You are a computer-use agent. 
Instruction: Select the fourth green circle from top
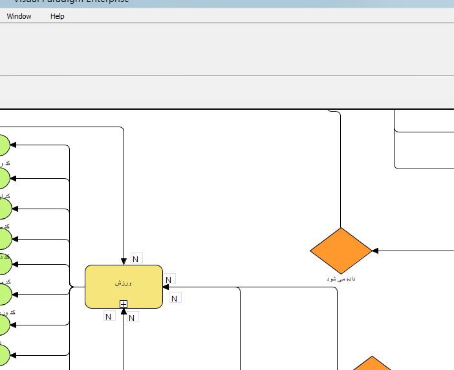tap(3, 239)
